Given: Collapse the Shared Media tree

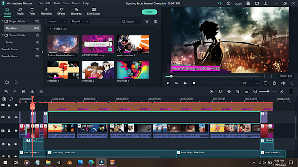Looking at the screenshot, I should click(2, 35).
